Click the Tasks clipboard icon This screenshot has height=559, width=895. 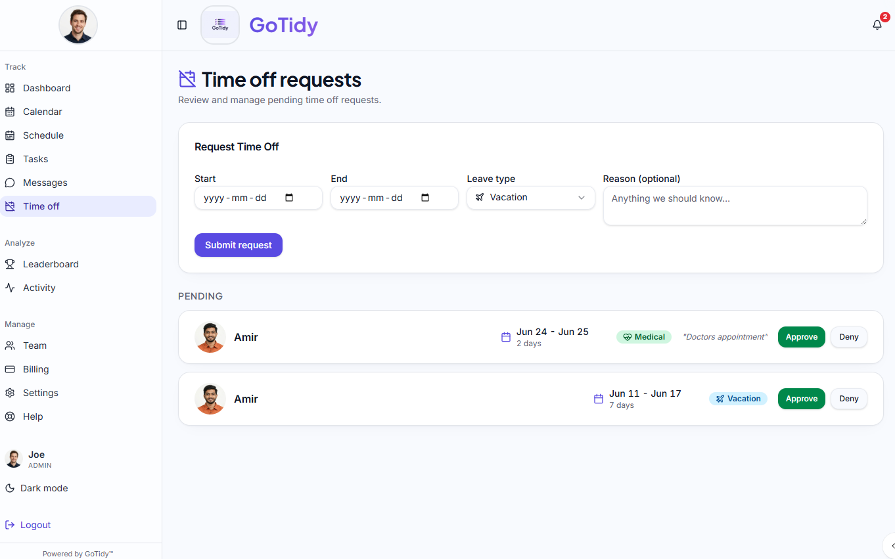point(10,159)
